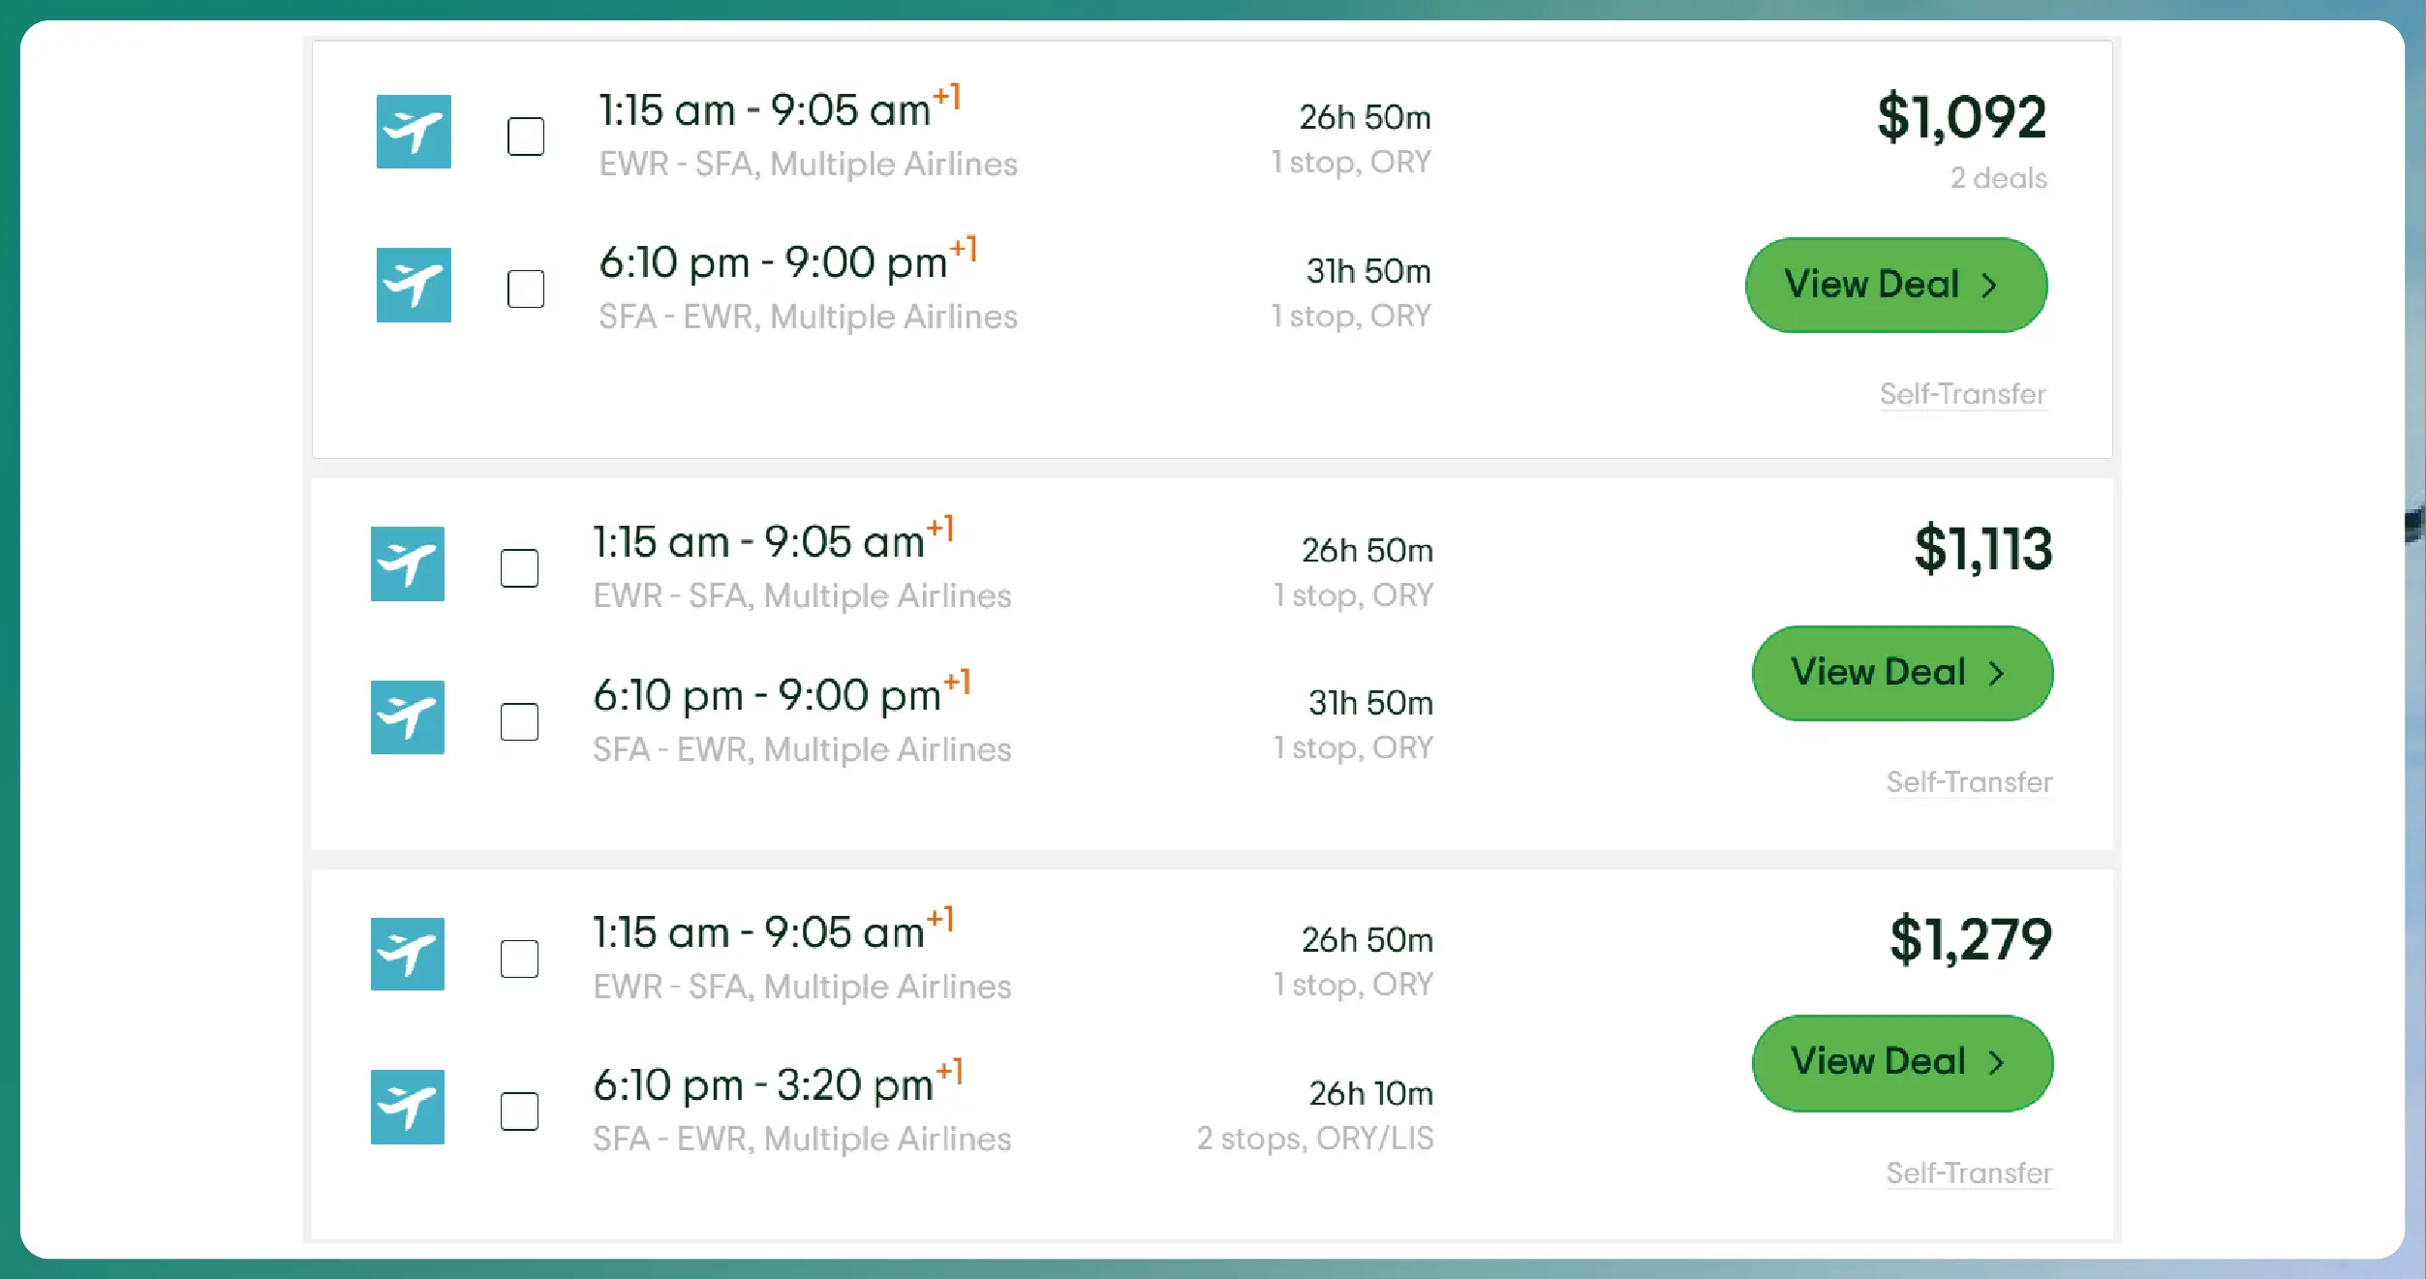
Task: Click airline icon for $1,113 outbound flight
Action: [408, 563]
